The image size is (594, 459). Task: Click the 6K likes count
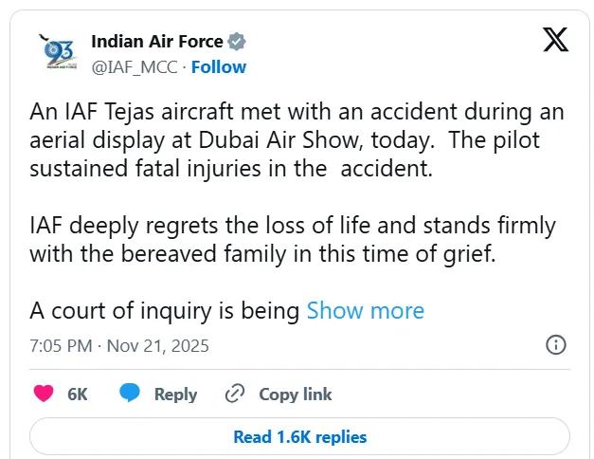78,395
